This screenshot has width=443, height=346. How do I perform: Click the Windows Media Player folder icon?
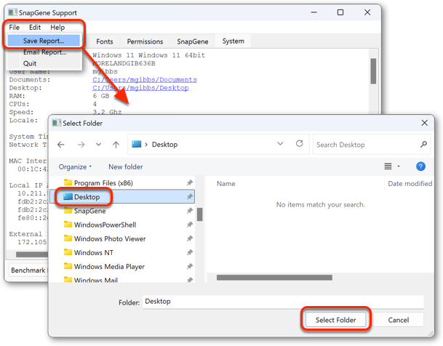point(68,266)
